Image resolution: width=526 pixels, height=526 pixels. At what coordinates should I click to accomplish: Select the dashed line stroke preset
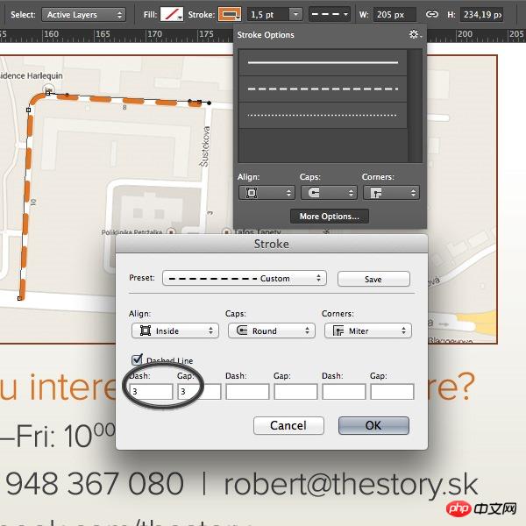(x=323, y=89)
